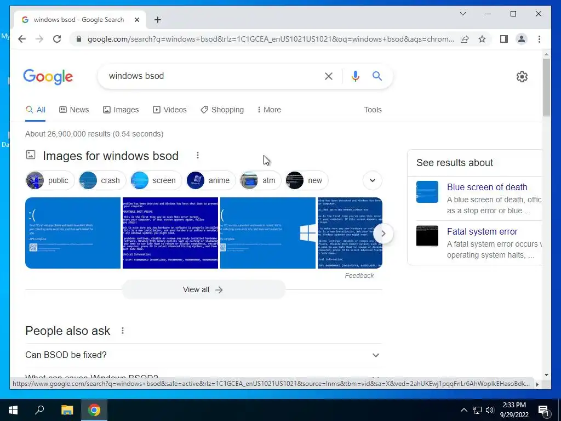561x421 pixels.
Task: Switch to the Shopping tab
Action: coord(222,110)
